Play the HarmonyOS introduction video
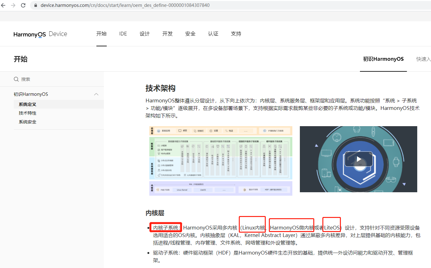Viewport: 431px width, 268px height. pyautogui.click(x=358, y=159)
